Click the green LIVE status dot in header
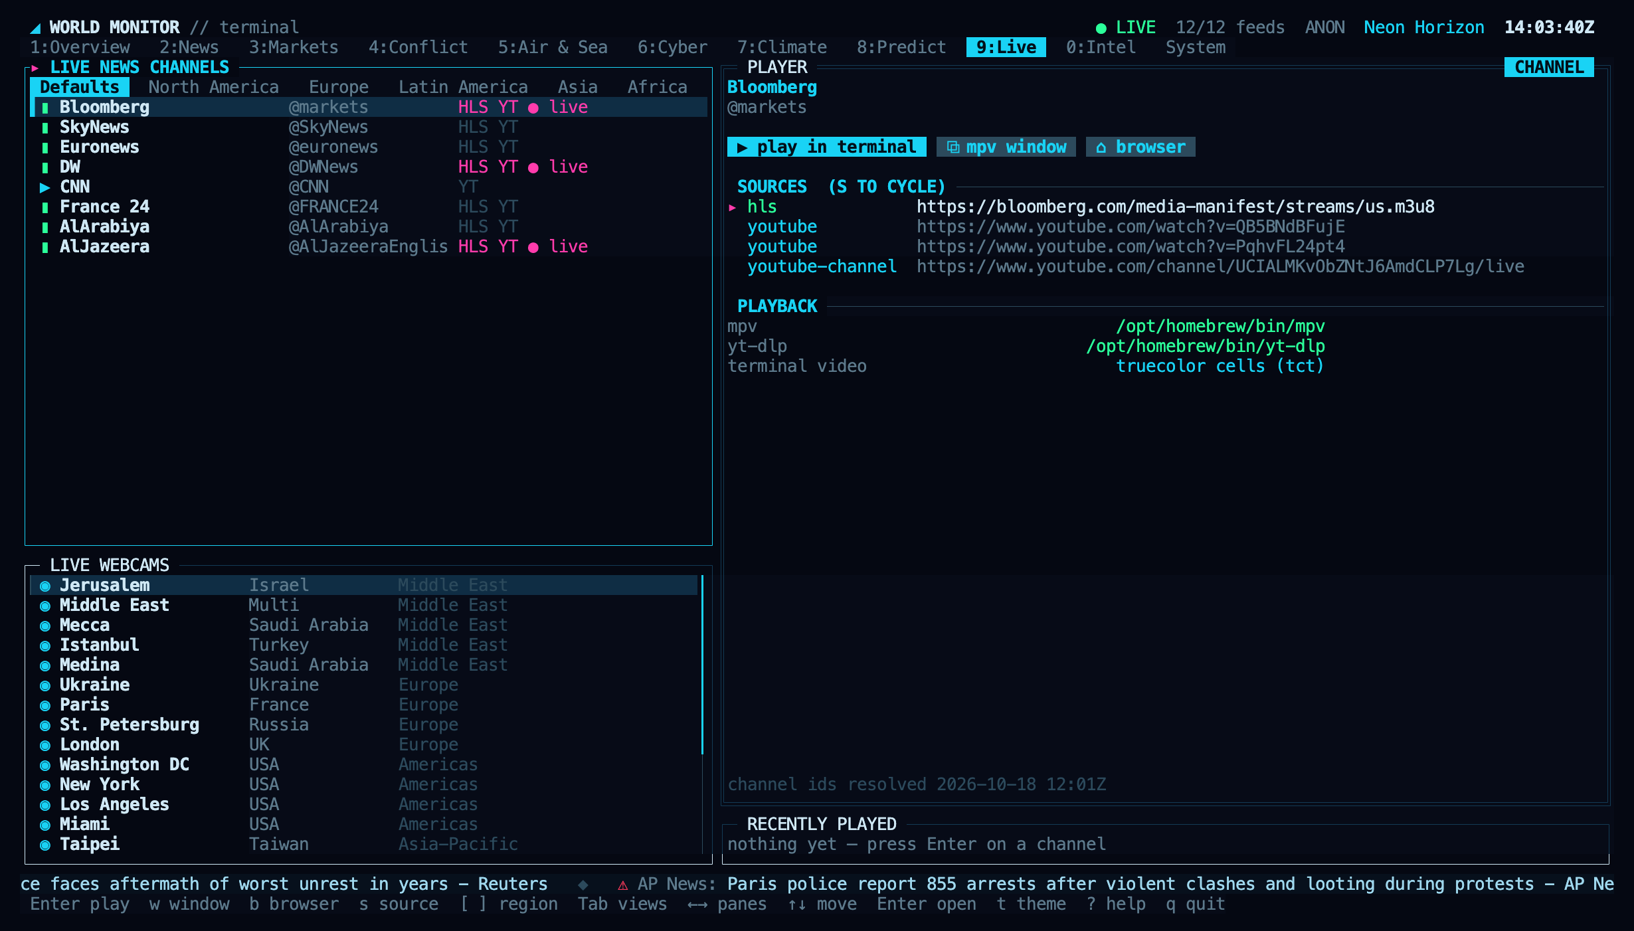Screen dimensions: 1634x931 1101,28
